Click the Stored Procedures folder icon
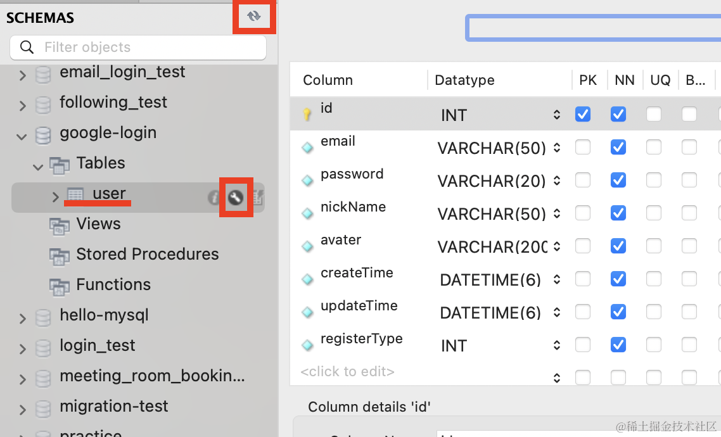Viewport: 721px width, 437px height. [60, 255]
